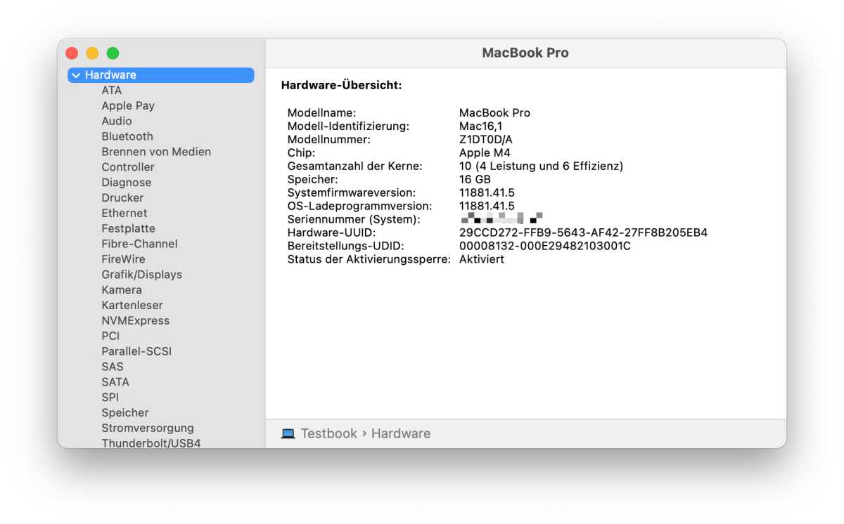Click the model identifier value Mac16,1
This screenshot has width=844, height=524.
480,126
